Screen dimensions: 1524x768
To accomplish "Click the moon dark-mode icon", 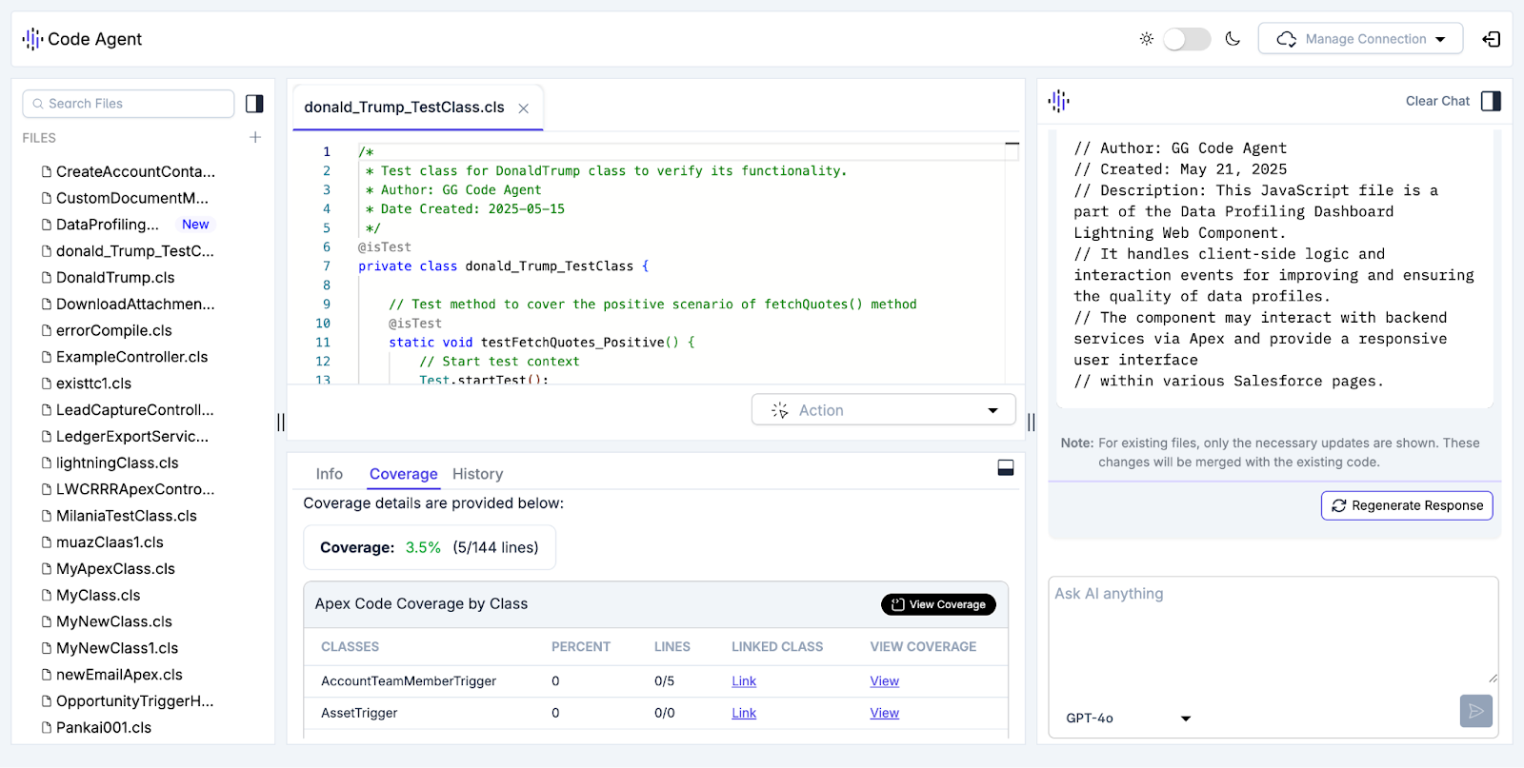I will click(1233, 39).
